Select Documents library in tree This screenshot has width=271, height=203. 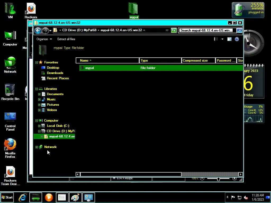pyautogui.click(x=55, y=94)
